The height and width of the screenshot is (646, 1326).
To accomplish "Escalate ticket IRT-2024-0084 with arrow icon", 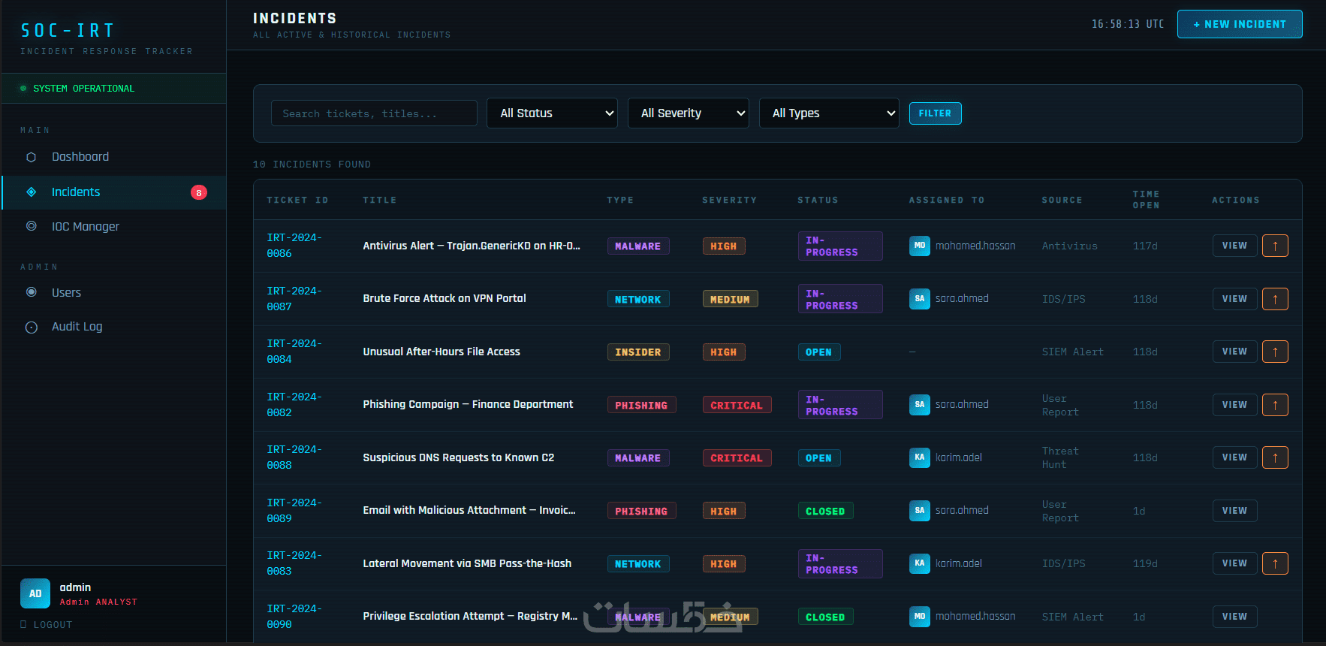I will (x=1275, y=352).
